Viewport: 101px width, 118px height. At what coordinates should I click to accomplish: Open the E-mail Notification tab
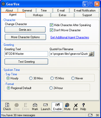click(x=85, y=10)
